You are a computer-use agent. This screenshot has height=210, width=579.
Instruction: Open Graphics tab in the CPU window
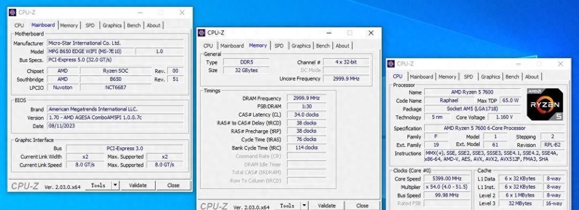pyautogui.click(x=491, y=77)
